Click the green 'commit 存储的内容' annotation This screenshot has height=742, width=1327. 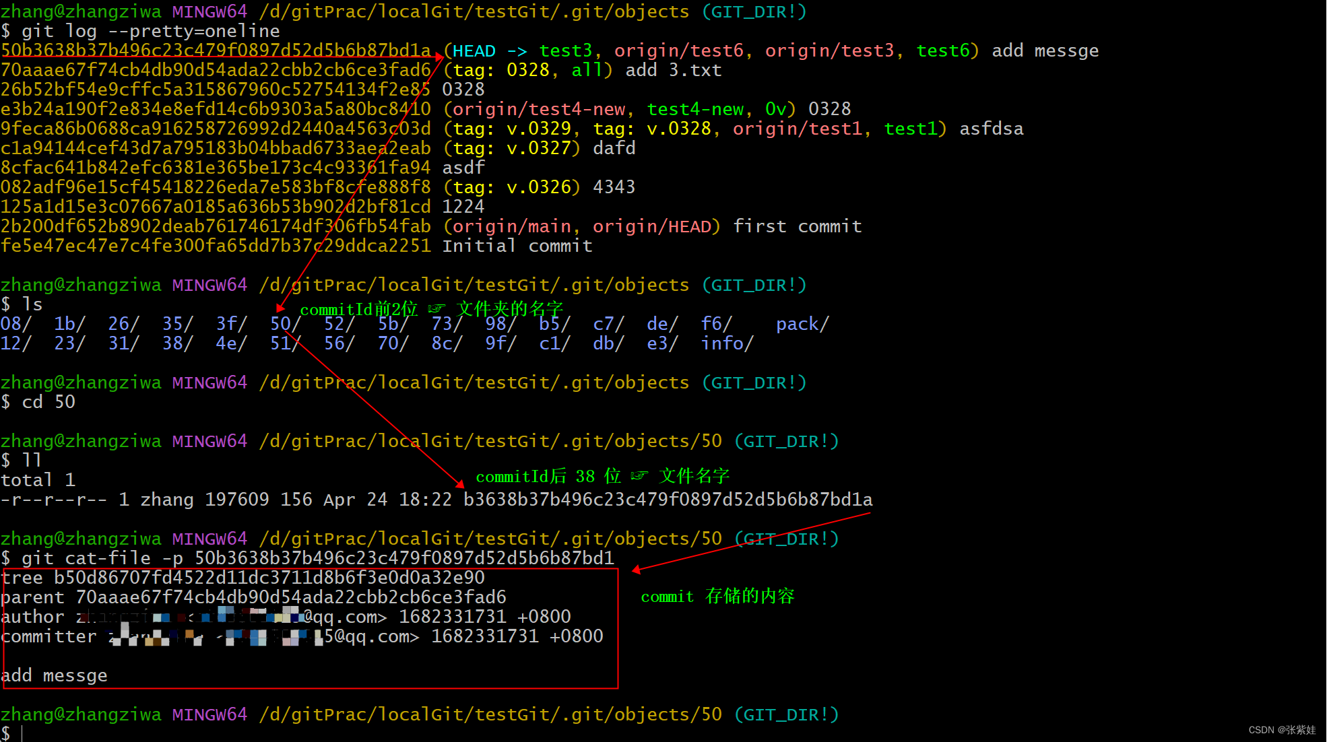click(x=717, y=597)
